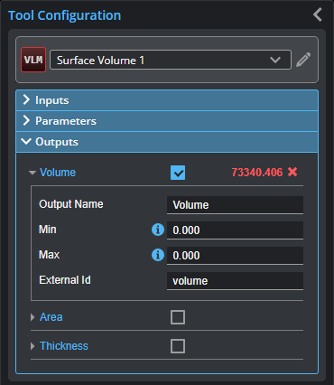Click the External Id field

(x=235, y=281)
